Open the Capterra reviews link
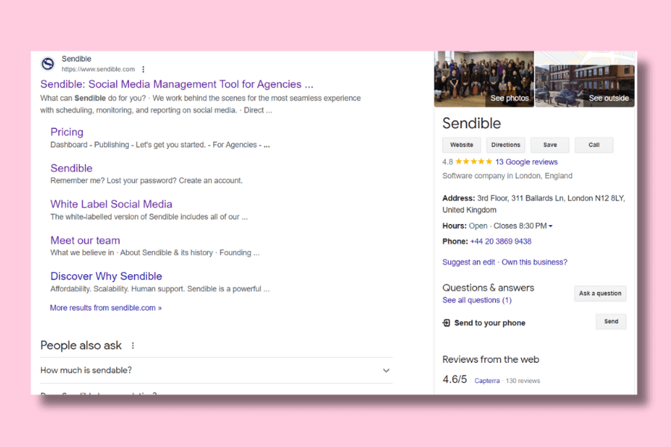 coord(487,380)
